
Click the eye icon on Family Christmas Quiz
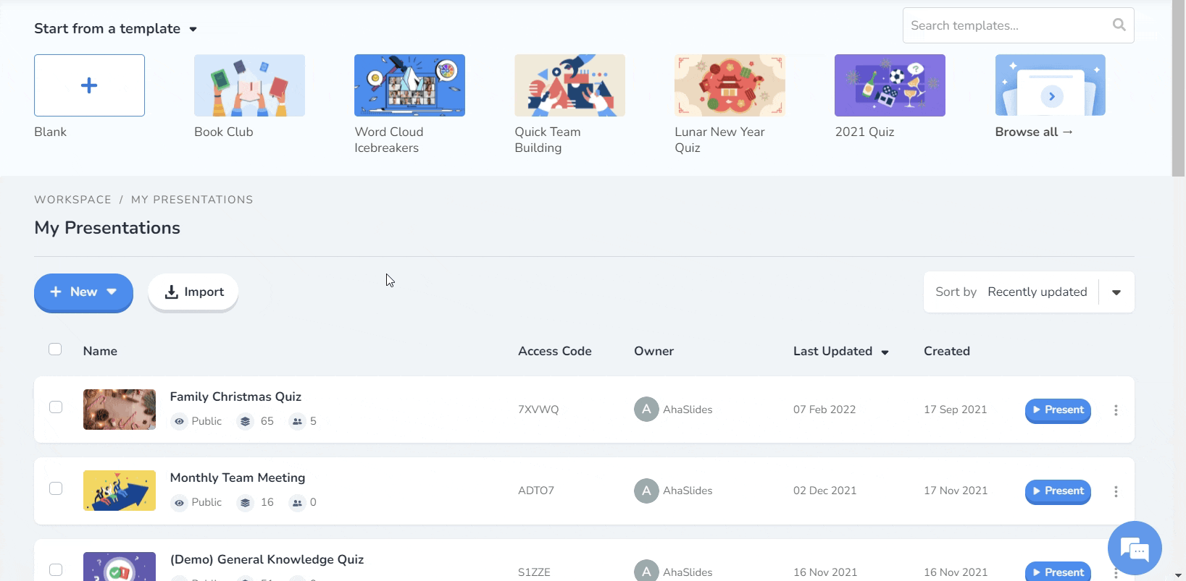tap(179, 421)
